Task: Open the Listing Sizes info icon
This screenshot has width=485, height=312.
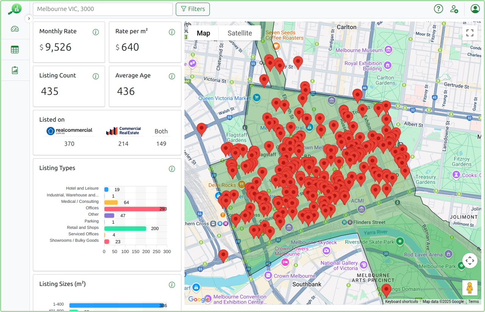Action: click(x=172, y=284)
